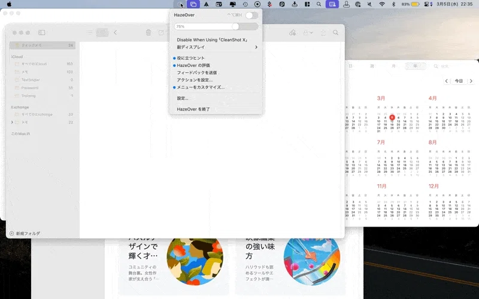This screenshot has height=299, width=479.
Task: Select クイックメモ folder in Notes sidebar
Action: [43, 45]
